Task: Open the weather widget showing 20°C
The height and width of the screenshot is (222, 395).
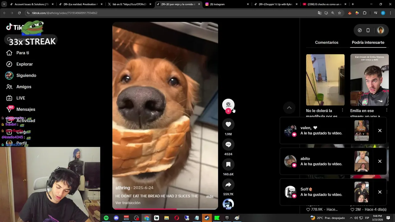Action: (327, 218)
